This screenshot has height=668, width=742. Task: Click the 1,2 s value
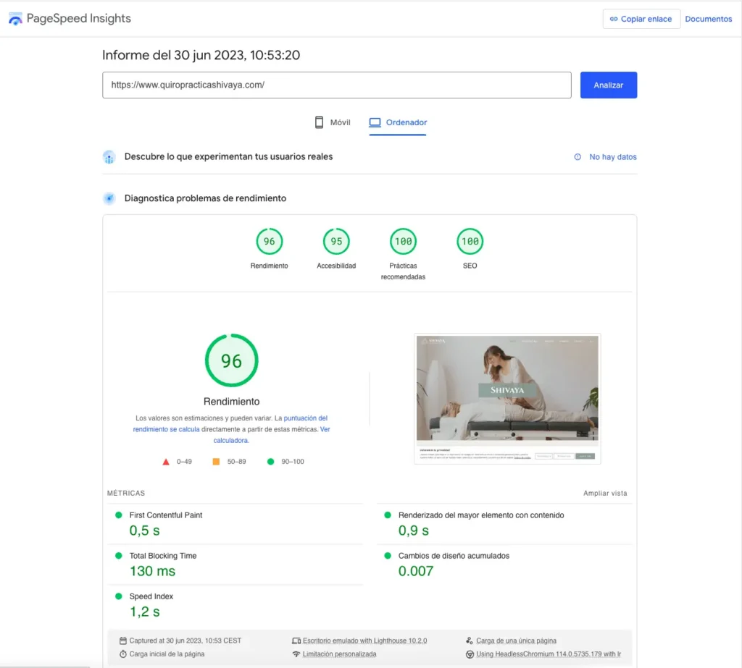145,612
